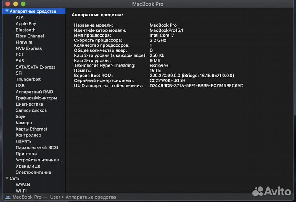
Task: Open NVMExpress sidebar entry
Action: pos(29,48)
